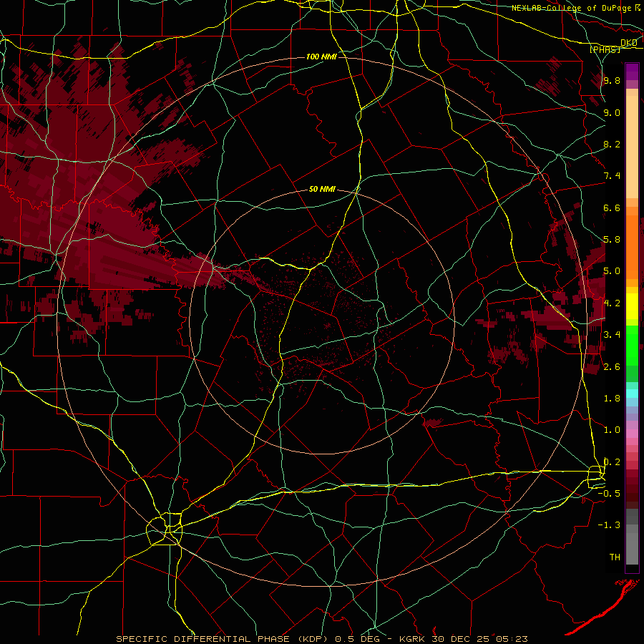Viewport: 644px width, 644px height.
Task: Click the 1.8 scale value label
Action: coord(612,399)
